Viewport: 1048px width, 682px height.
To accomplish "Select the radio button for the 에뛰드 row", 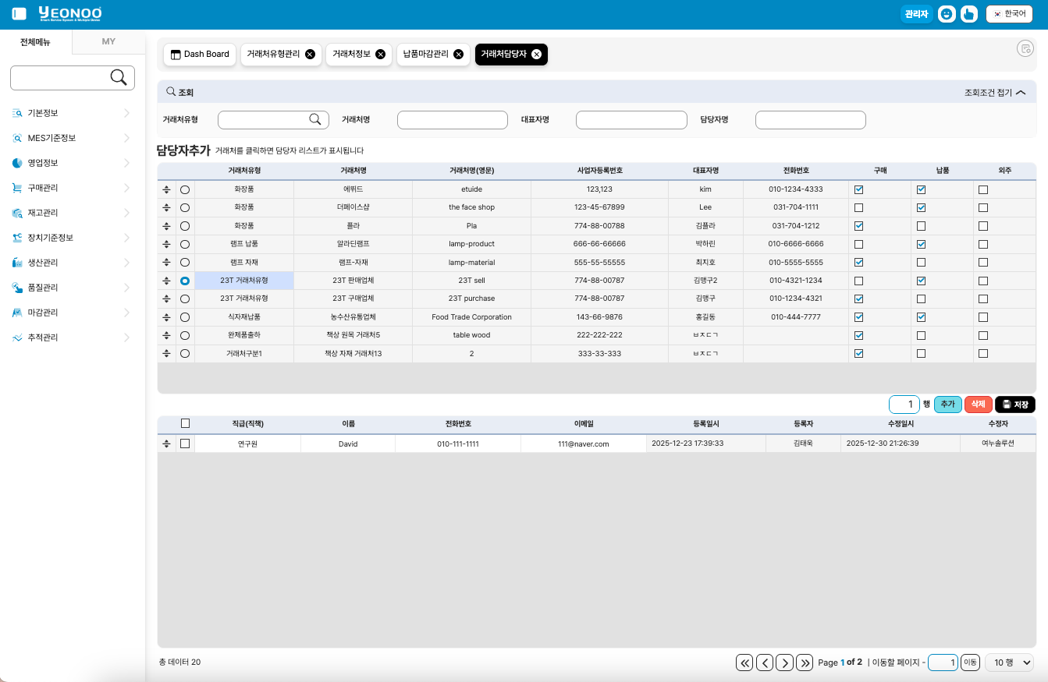I will coord(185,189).
